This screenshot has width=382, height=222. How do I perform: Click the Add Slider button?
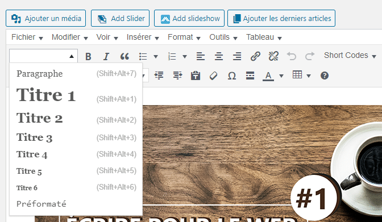tap(120, 18)
